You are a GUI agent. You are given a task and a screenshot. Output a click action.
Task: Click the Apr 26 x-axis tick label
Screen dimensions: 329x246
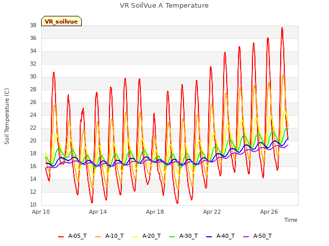coord(269,212)
